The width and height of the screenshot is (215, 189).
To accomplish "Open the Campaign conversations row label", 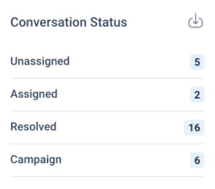I will tap(36, 160).
